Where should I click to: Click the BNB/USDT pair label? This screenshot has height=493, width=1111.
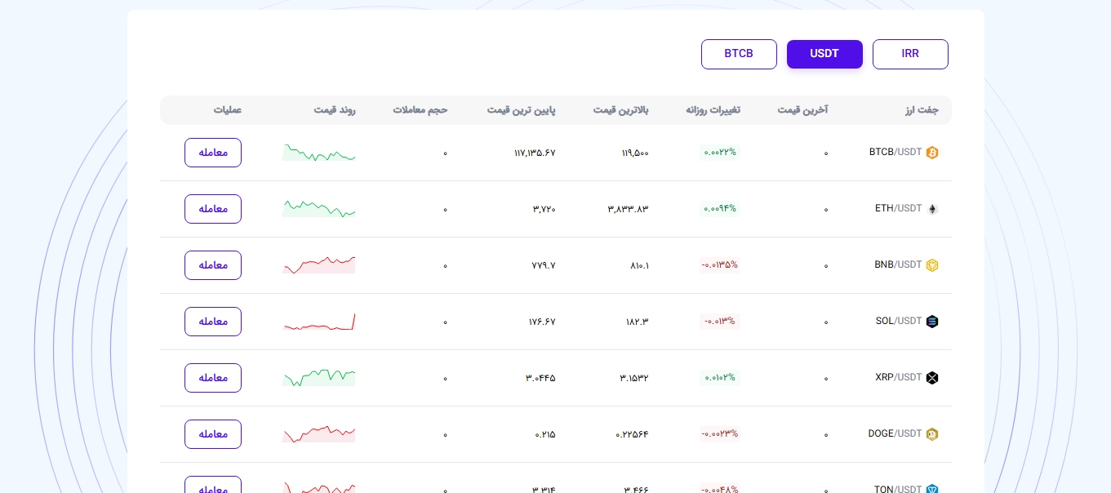click(x=898, y=264)
